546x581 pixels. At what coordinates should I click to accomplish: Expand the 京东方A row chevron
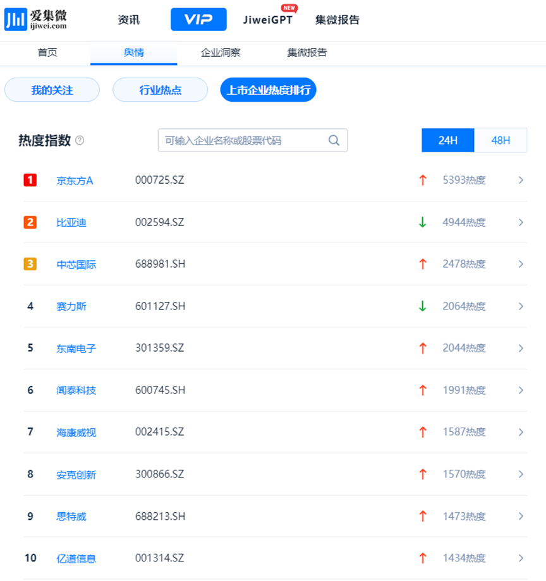click(x=521, y=181)
